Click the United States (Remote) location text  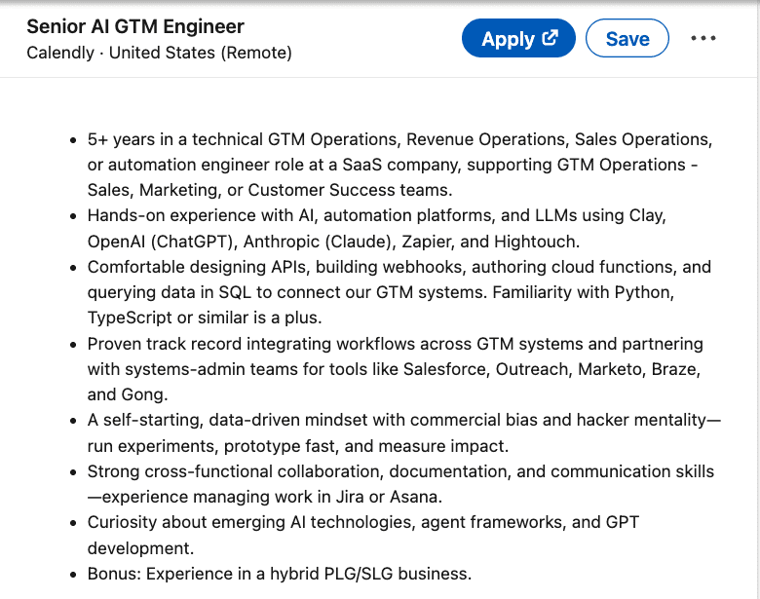pyautogui.click(x=200, y=53)
